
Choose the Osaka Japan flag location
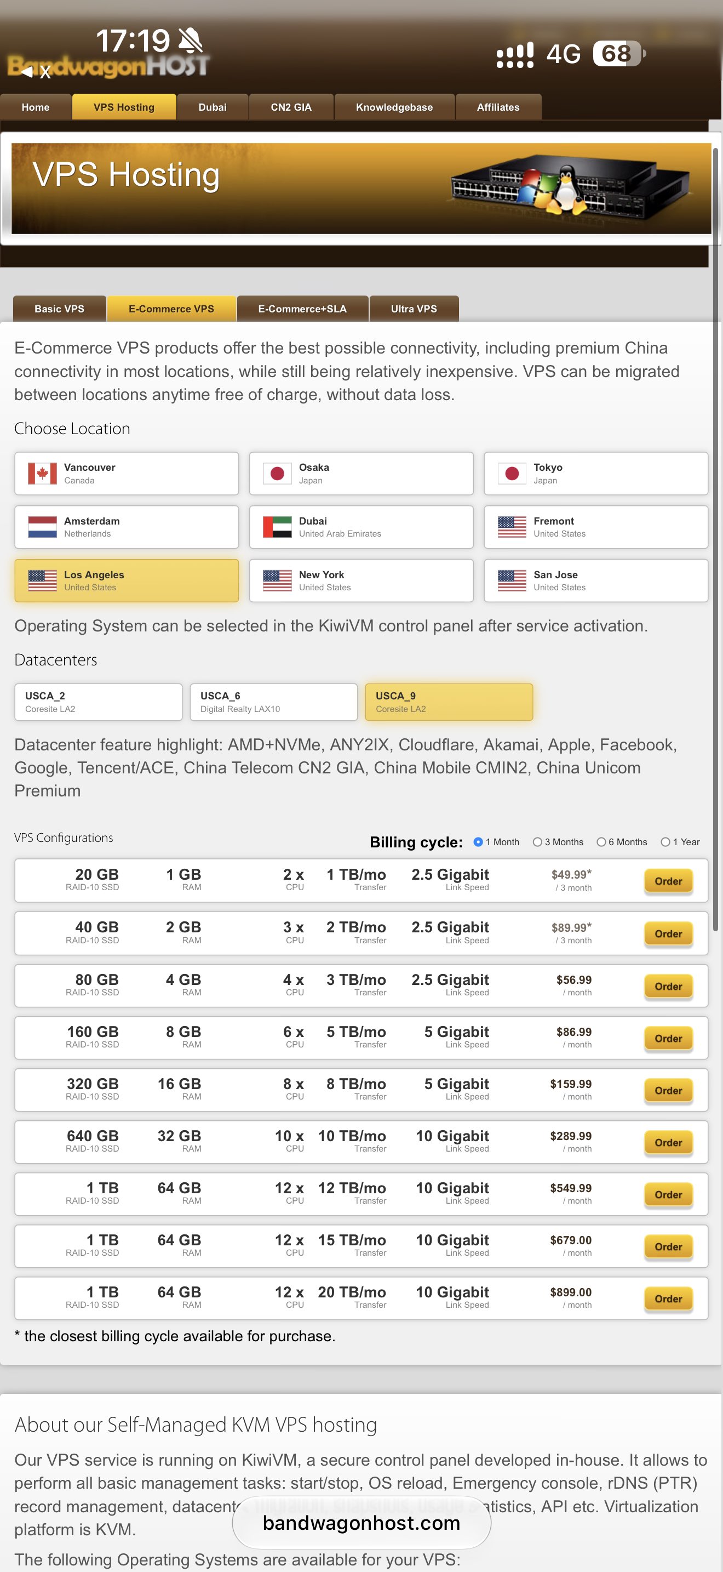[x=361, y=474]
